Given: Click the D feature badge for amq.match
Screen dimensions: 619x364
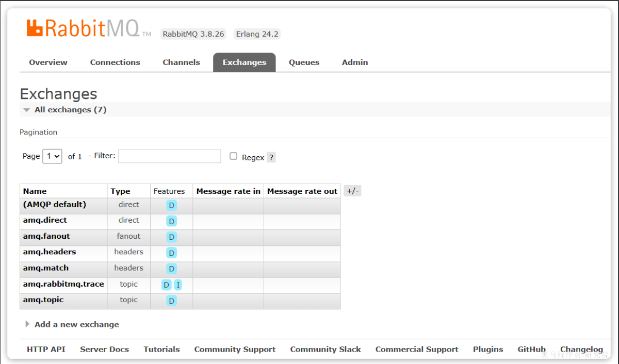Looking at the screenshot, I should click(172, 269).
